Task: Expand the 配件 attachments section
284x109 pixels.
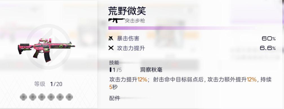Action: click(x=114, y=98)
